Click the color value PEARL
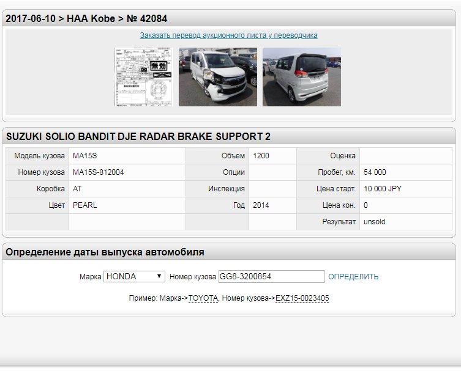The height and width of the screenshot is (374, 461). [84, 205]
